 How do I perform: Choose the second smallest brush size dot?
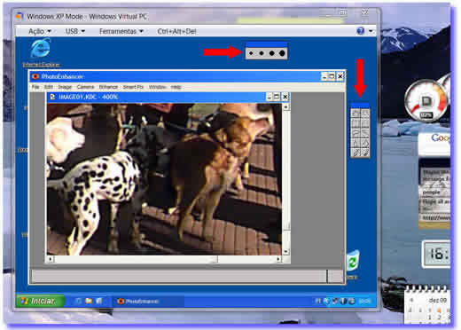pos(262,53)
